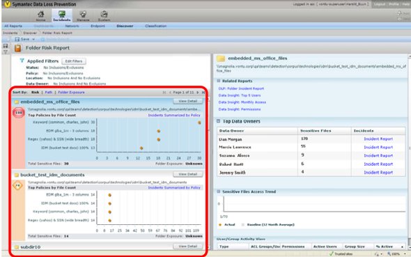Select the Suzanne Alonzo data owner row

point(311,155)
